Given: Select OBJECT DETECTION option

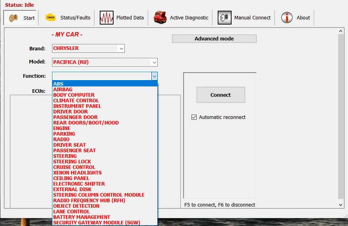Looking at the screenshot, I should tap(105, 206).
